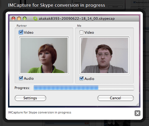Click the green zoom window button
Screen dimensions: 149x126
25,18
